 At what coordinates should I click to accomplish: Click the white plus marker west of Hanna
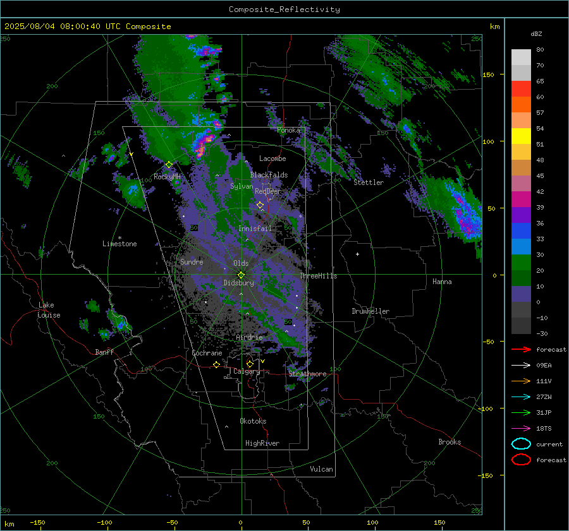click(357, 254)
